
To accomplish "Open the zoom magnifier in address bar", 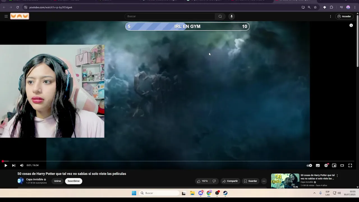I will pyautogui.click(x=309, y=7).
